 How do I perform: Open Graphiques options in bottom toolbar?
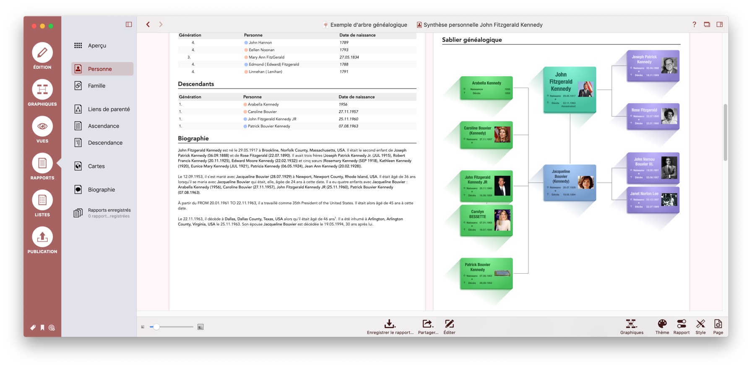point(632,327)
